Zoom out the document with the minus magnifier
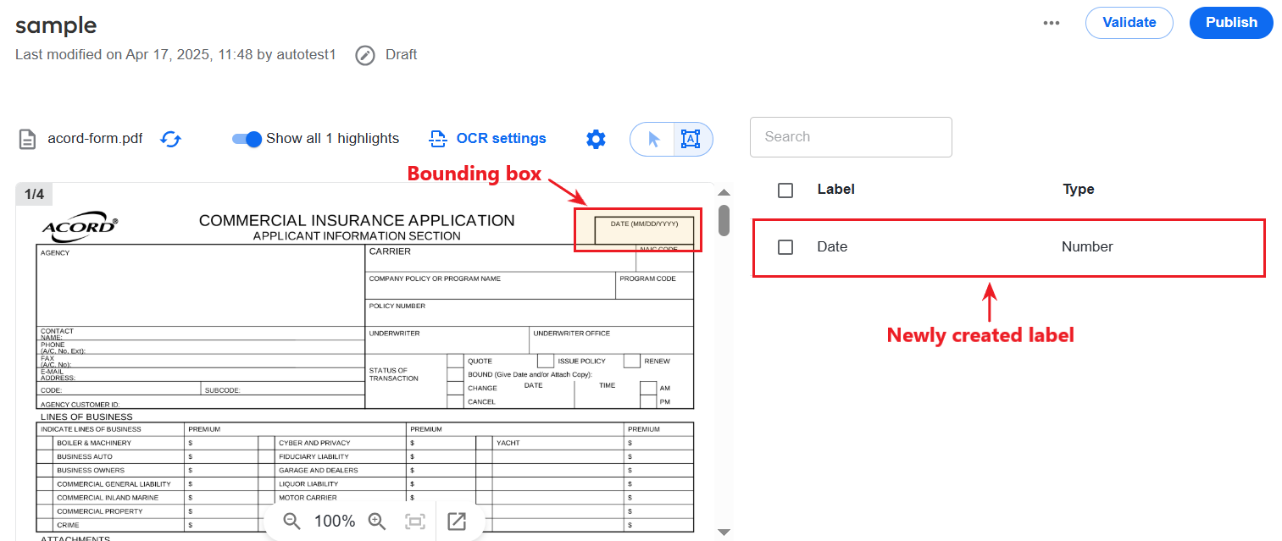 pos(292,522)
